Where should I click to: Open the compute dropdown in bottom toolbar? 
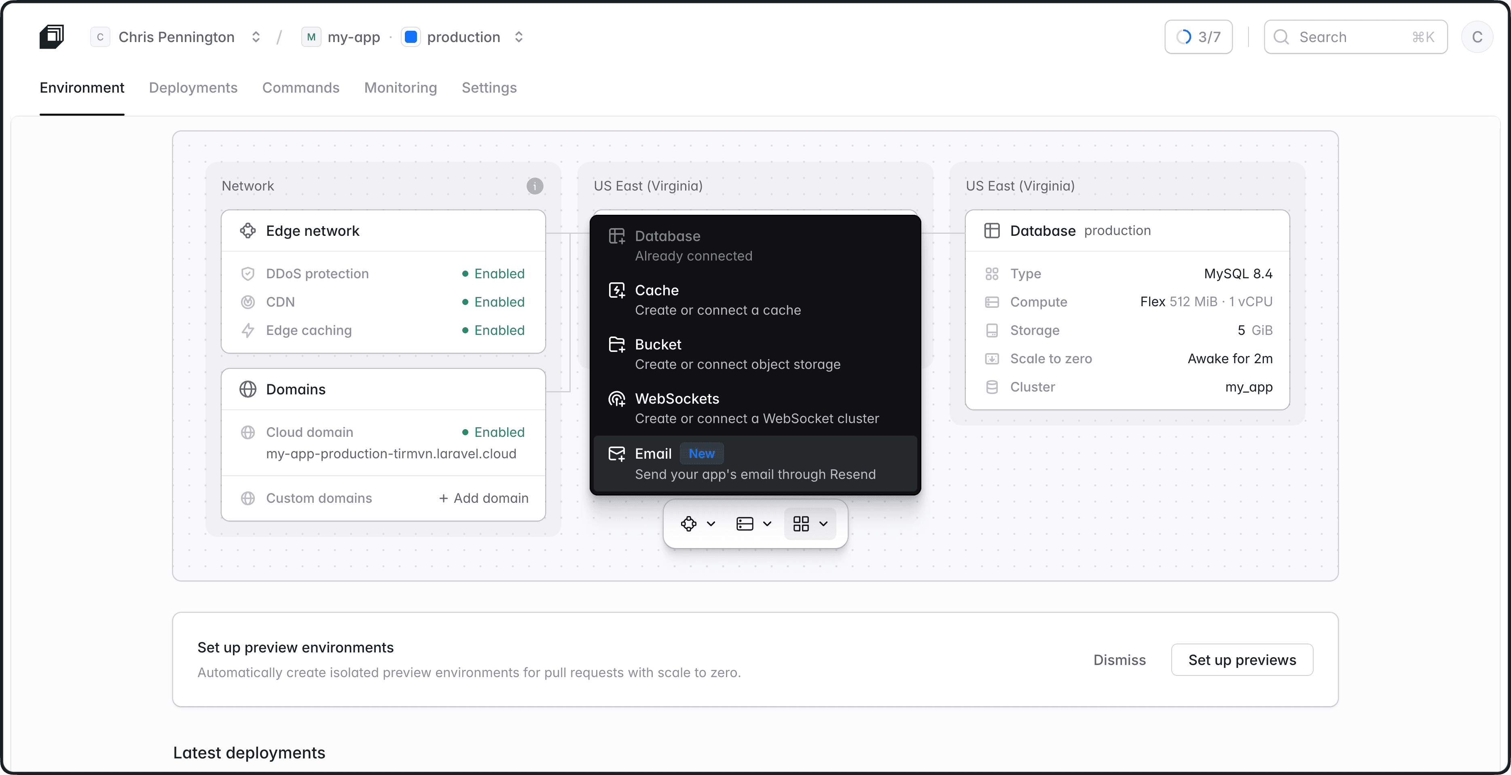[x=754, y=523]
